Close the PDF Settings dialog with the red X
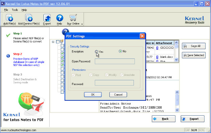This screenshot has width=211, height=133. [x=142, y=36]
